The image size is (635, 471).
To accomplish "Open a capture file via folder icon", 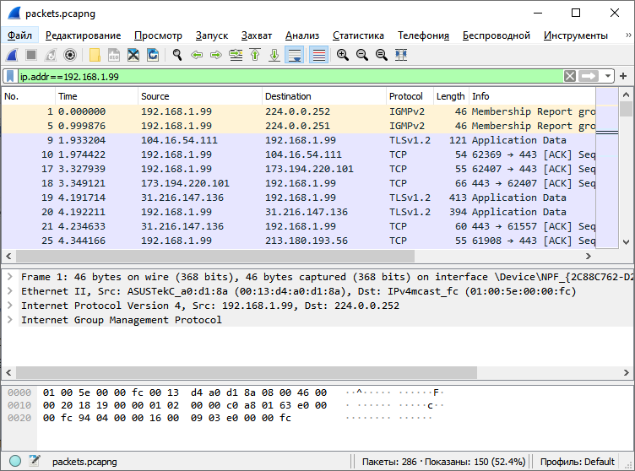I will [95, 55].
